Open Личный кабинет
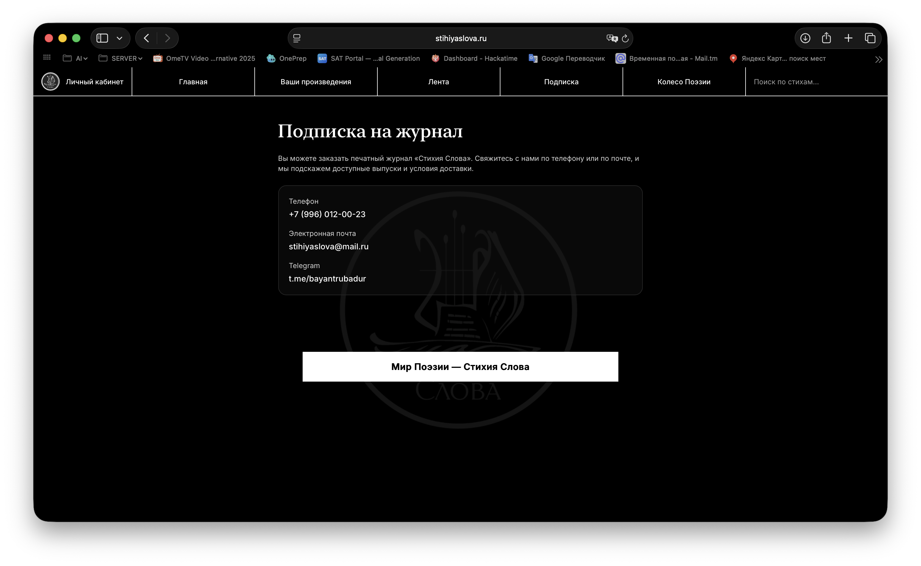This screenshot has height=566, width=921. (95, 82)
